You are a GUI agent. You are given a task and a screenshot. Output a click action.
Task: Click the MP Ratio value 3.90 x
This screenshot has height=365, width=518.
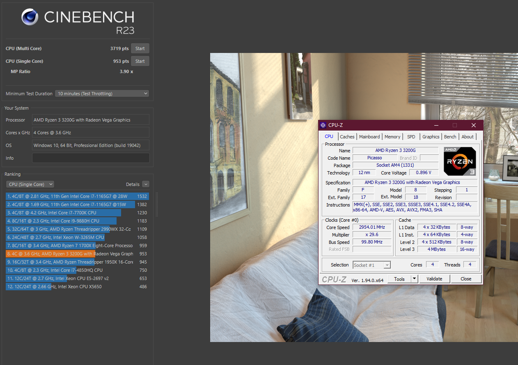[x=126, y=71]
